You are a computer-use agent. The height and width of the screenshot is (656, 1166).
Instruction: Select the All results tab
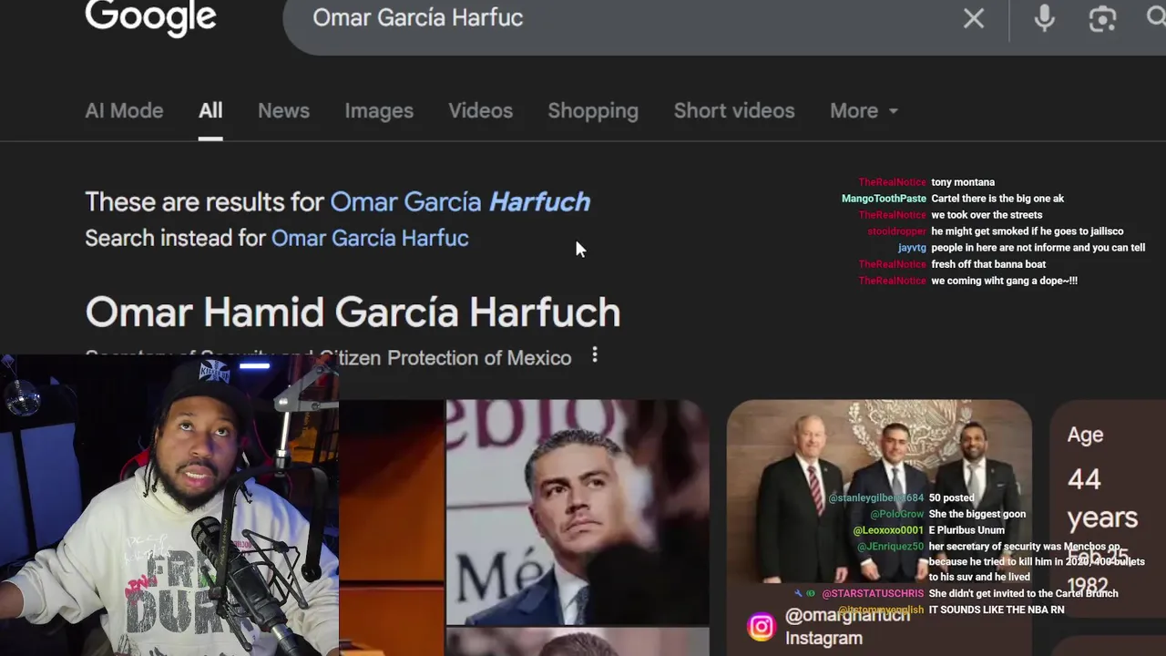[210, 110]
